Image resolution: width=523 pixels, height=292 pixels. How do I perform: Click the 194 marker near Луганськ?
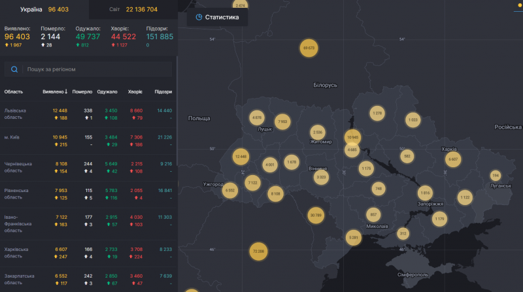coord(495,175)
